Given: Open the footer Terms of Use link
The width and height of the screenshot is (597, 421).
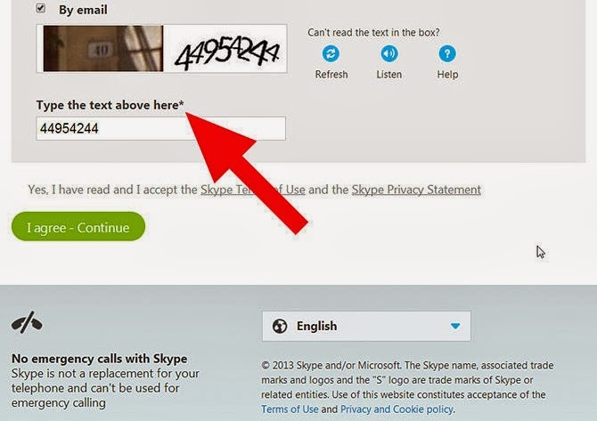Looking at the screenshot, I should coord(290,409).
